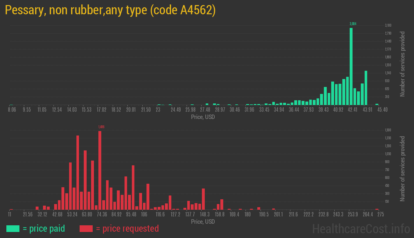414x238 pixels.
Task: Click the 74.36 tick on the bottom x-axis
Action: click(x=102, y=215)
